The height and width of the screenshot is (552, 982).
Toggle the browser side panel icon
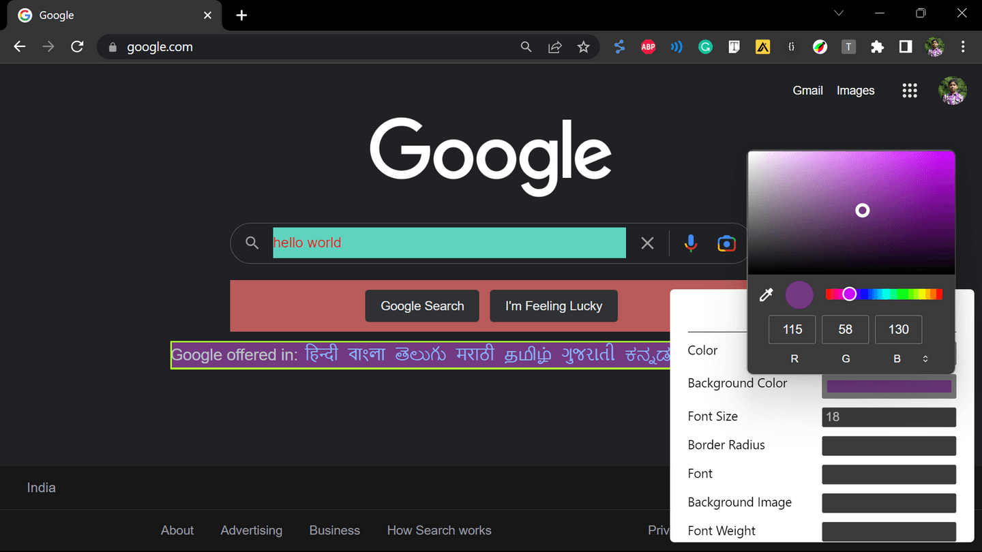(906, 47)
